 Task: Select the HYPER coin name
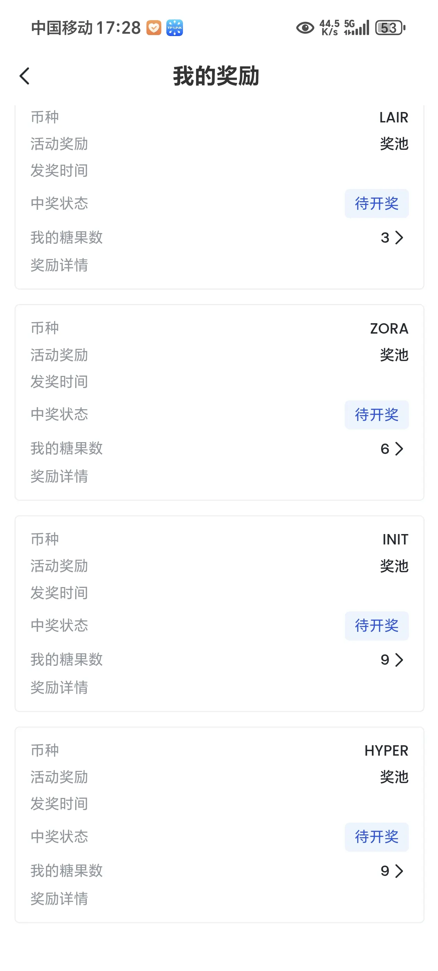[386, 751]
